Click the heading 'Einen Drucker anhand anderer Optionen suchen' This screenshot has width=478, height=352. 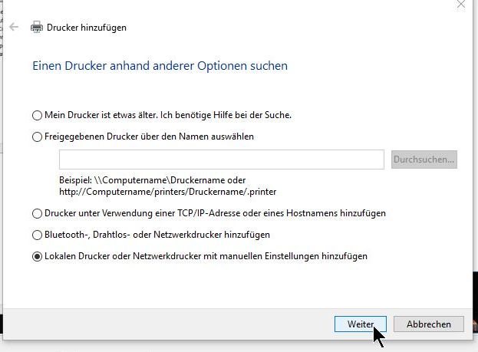click(x=160, y=66)
